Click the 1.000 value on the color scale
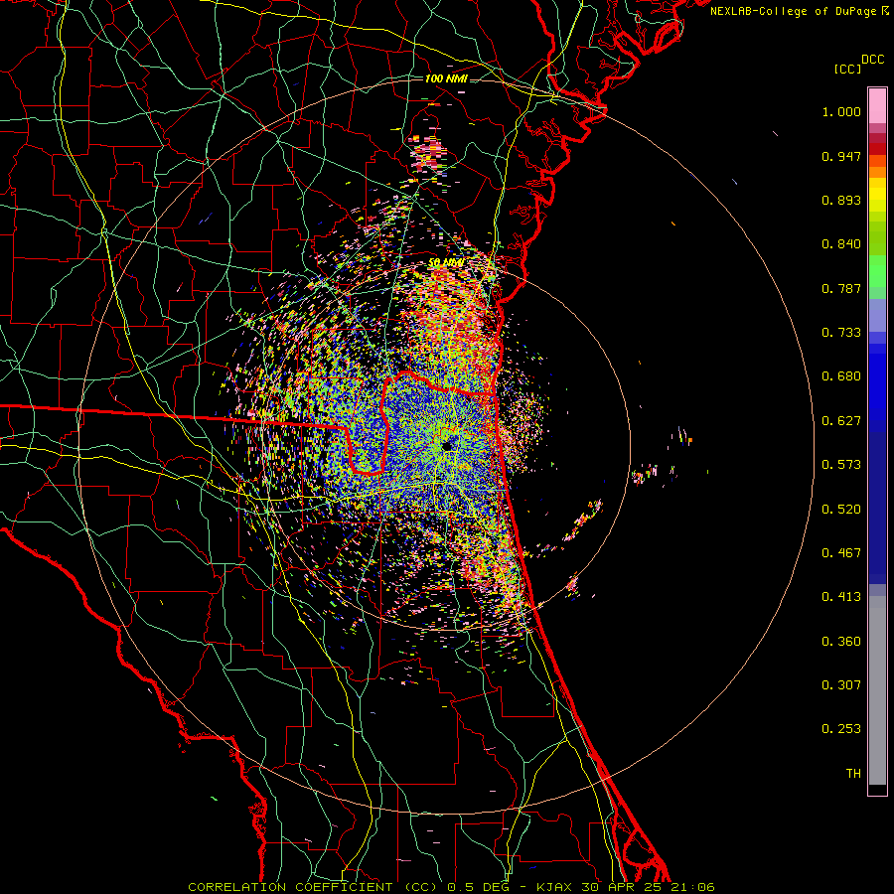Image resolution: width=894 pixels, height=894 pixels. [x=841, y=111]
